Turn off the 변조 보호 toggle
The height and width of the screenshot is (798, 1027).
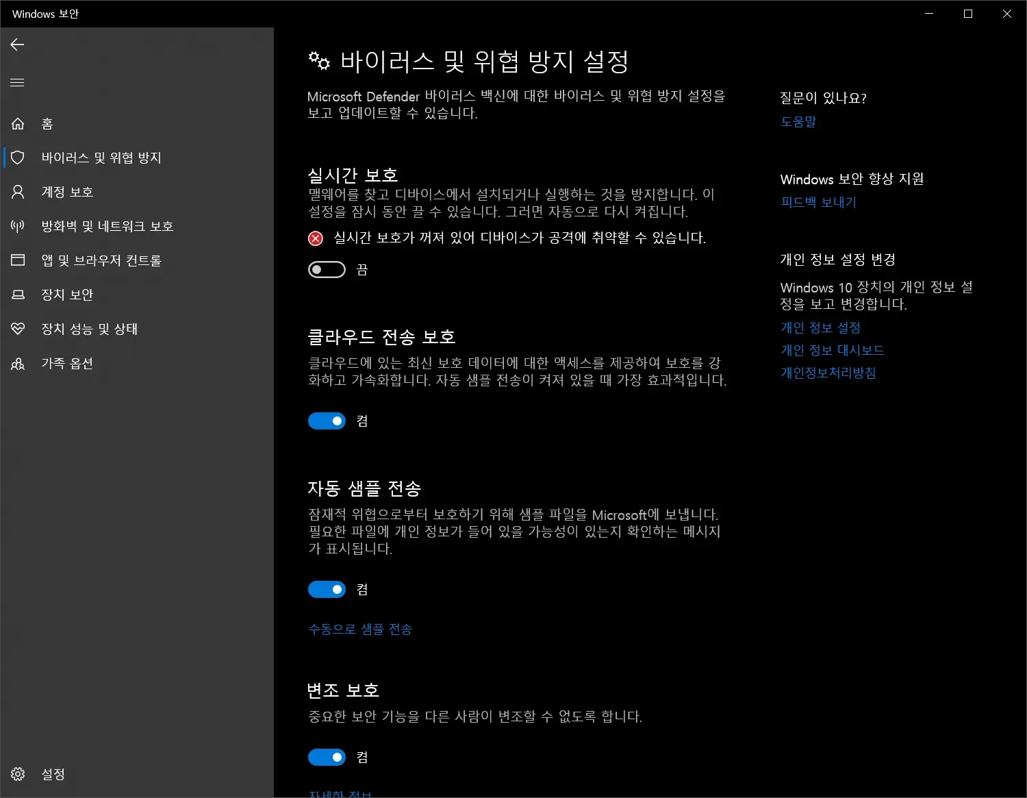327,757
